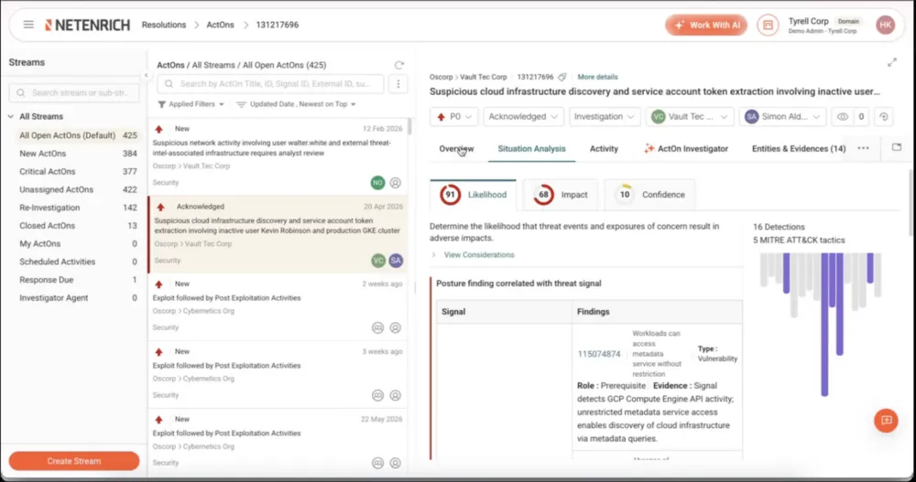Click assignee icon on 3 weeks ago ActOn
The image size is (916, 482).
(x=396, y=396)
